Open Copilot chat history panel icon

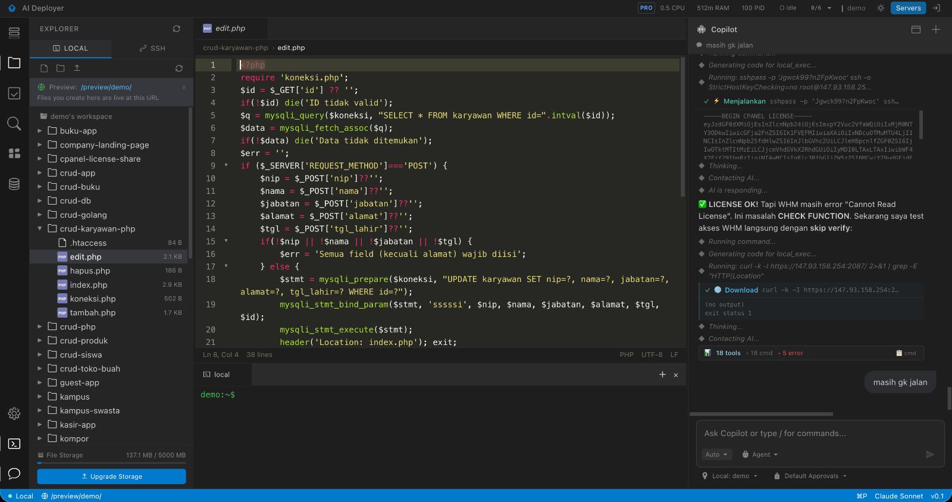pyautogui.click(x=916, y=29)
